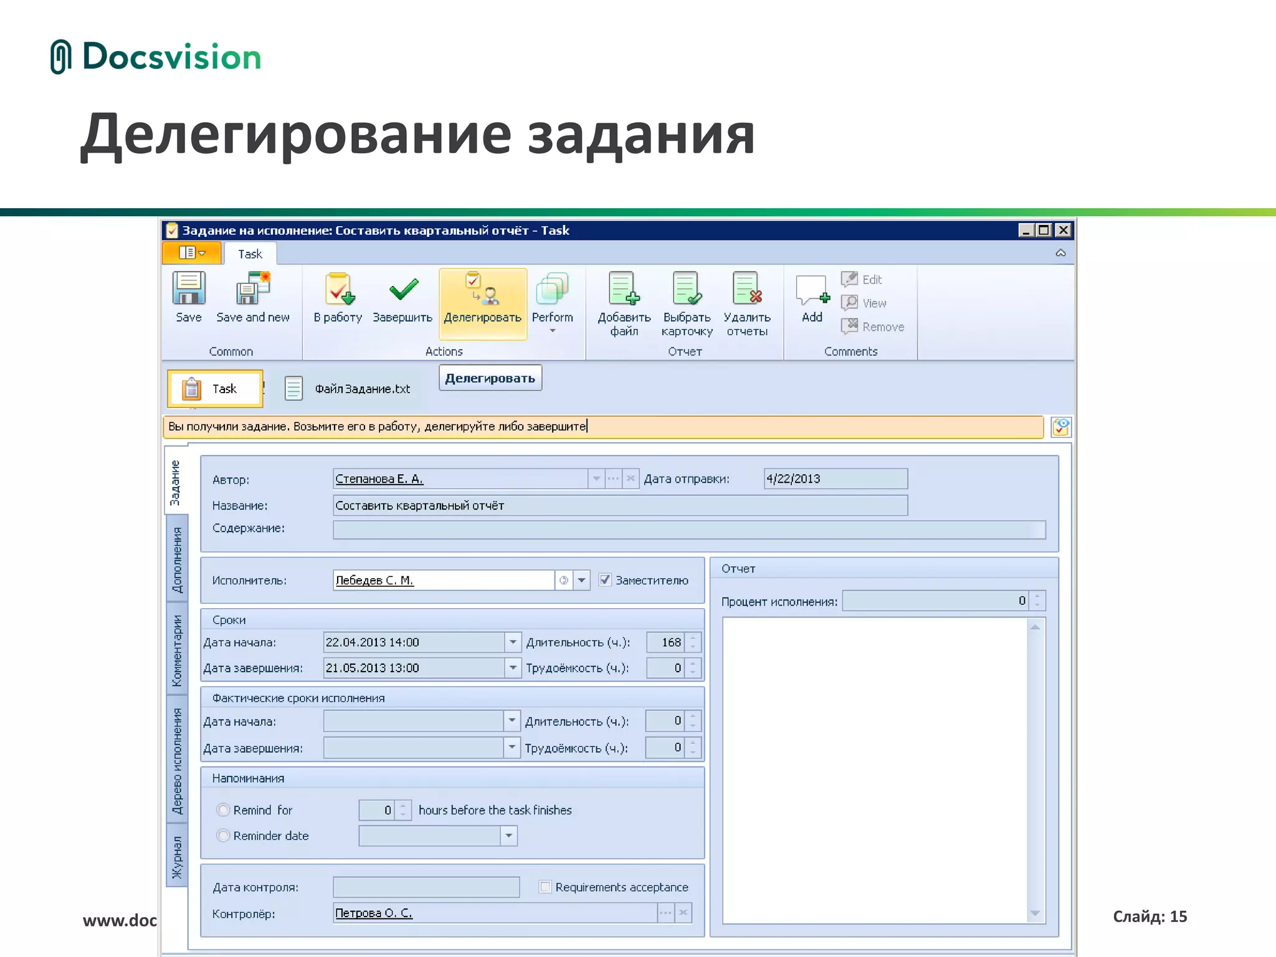
Task: Open the 'Файл Задание.txt' file item
Action: [348, 389]
